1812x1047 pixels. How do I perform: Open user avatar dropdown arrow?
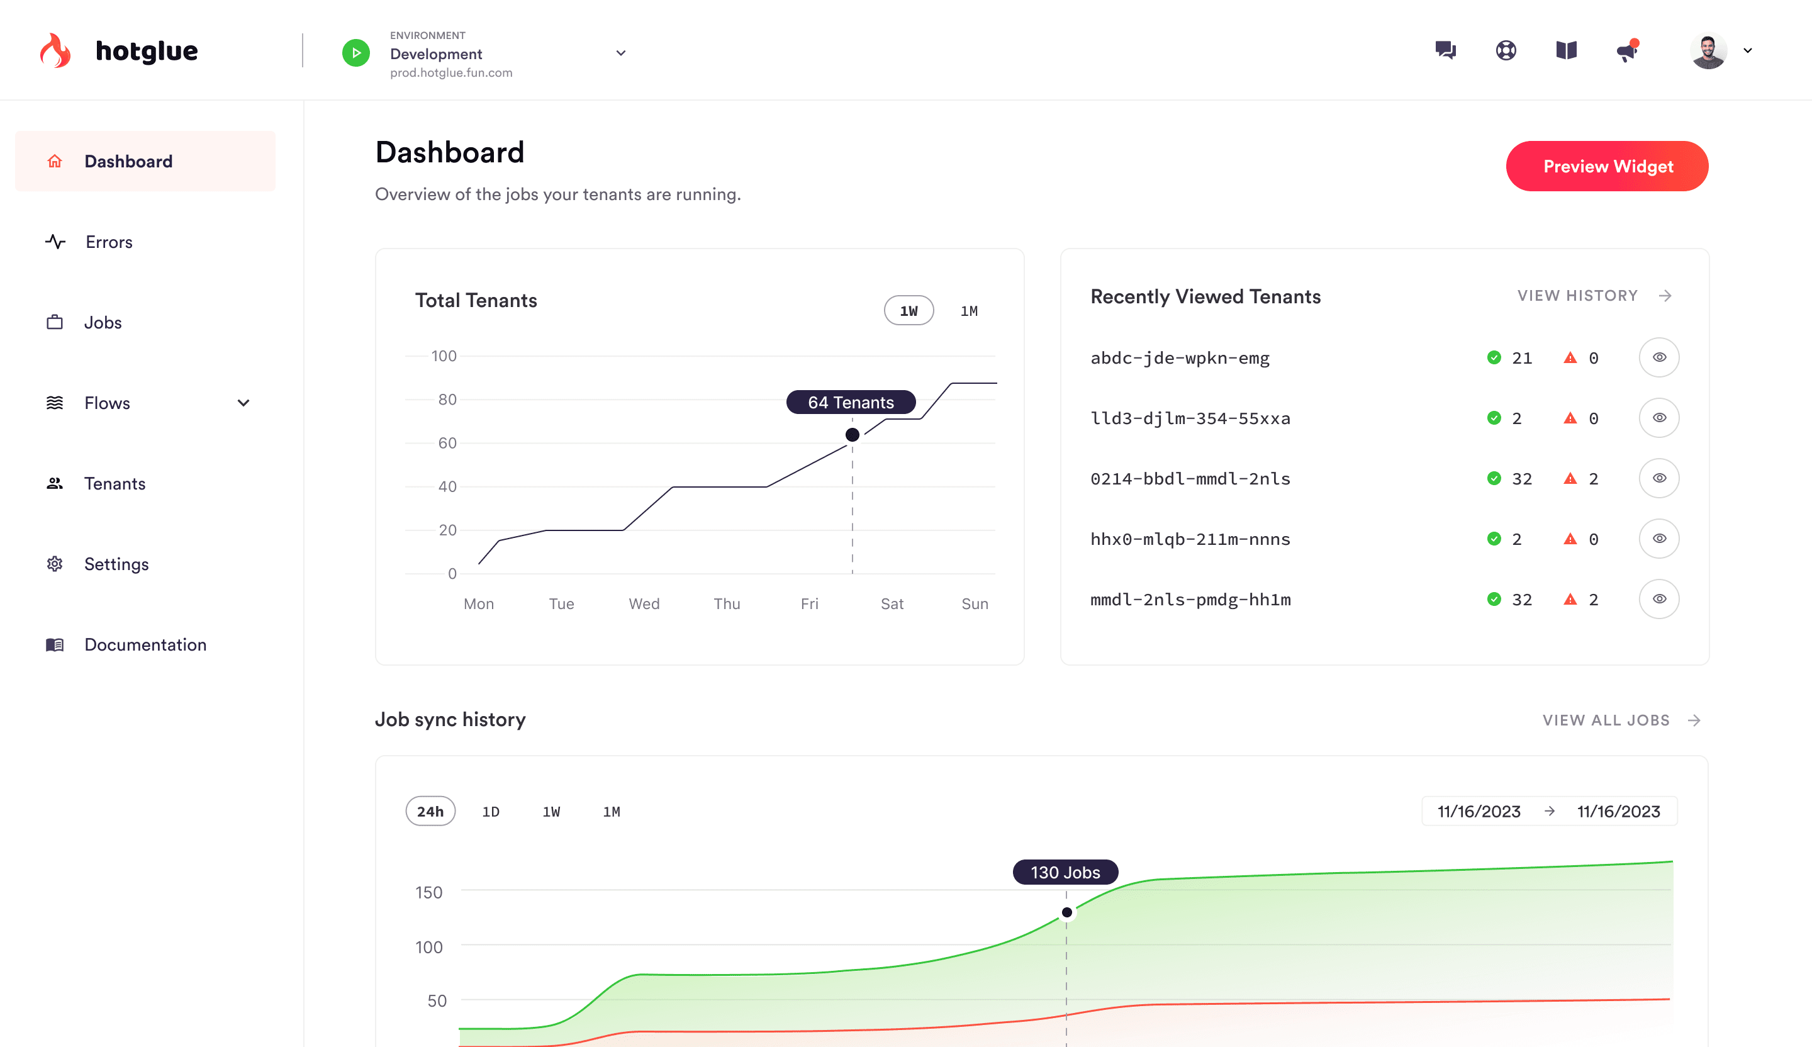1748,51
